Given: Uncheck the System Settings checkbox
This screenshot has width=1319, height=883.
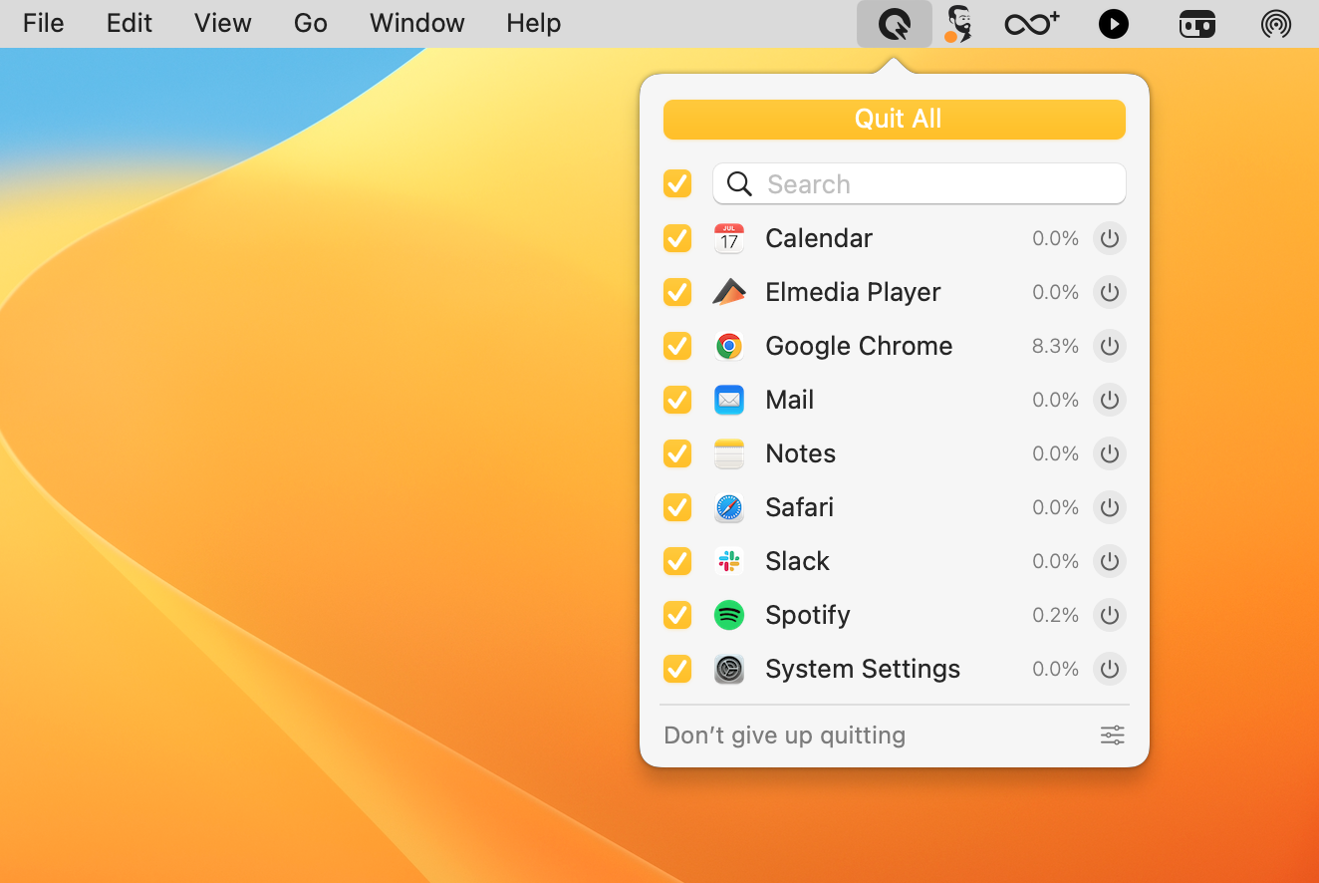Looking at the screenshot, I should click(x=677, y=669).
